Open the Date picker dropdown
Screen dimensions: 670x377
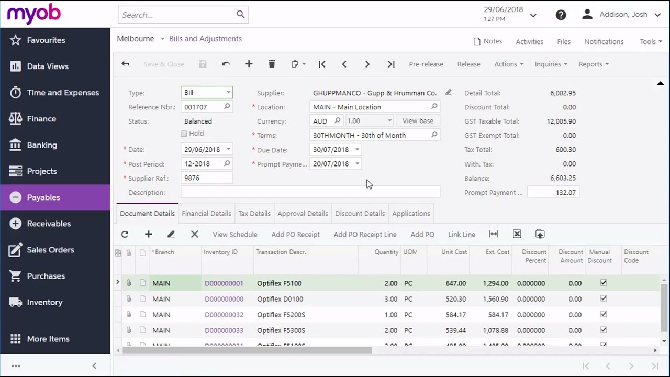[x=228, y=149]
